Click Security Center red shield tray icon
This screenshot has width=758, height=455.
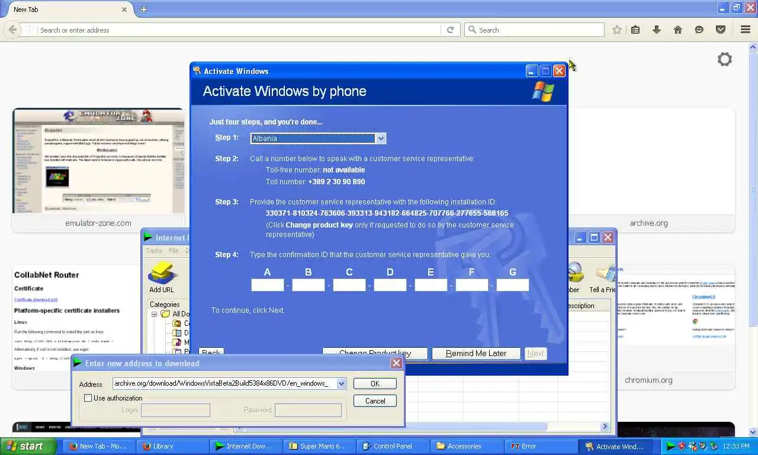[682, 446]
